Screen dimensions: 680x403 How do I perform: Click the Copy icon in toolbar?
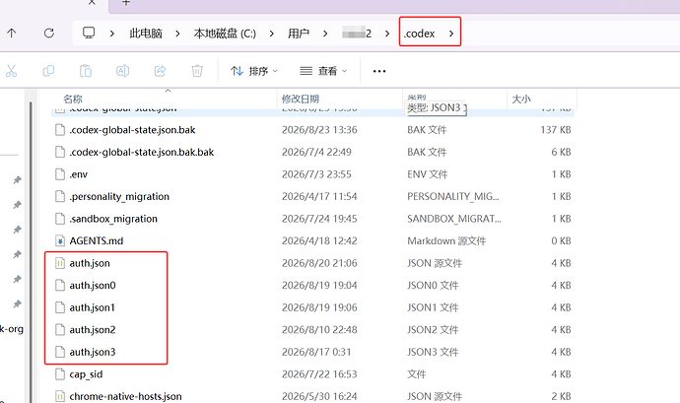pyautogui.click(x=48, y=71)
